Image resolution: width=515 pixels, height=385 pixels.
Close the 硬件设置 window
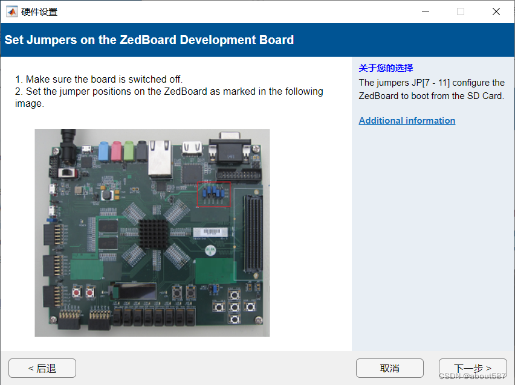(496, 11)
